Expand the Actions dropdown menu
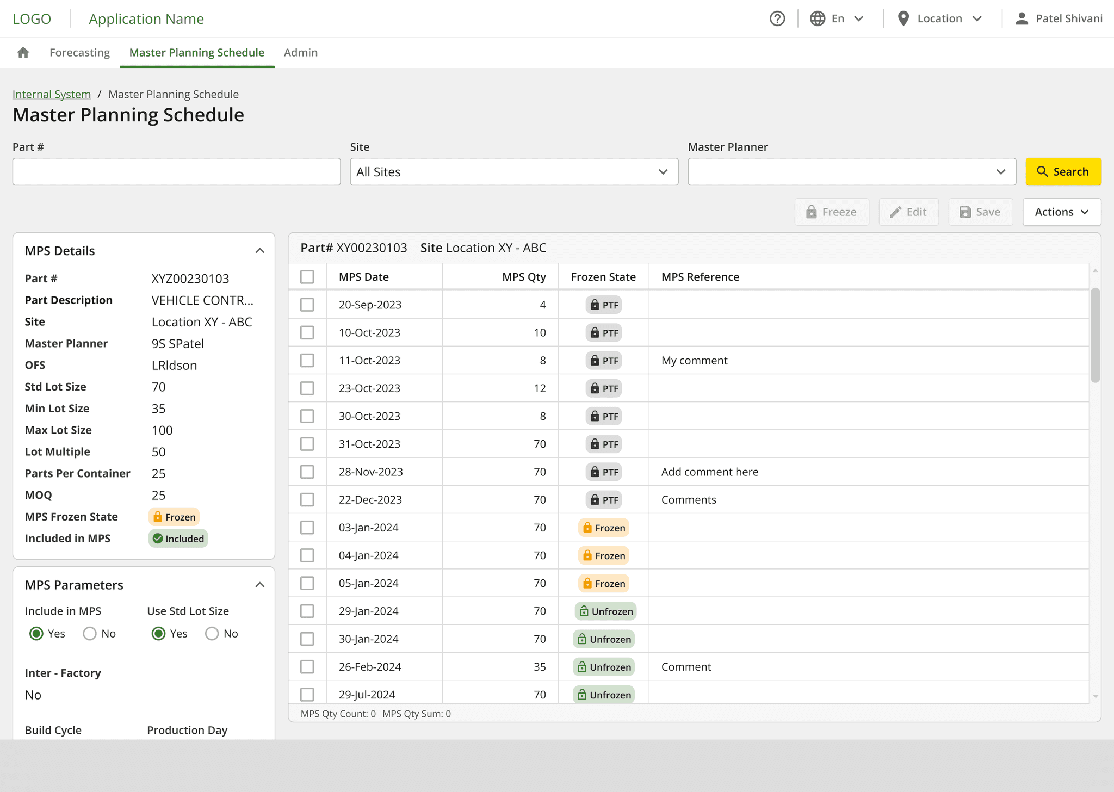 [x=1061, y=212]
